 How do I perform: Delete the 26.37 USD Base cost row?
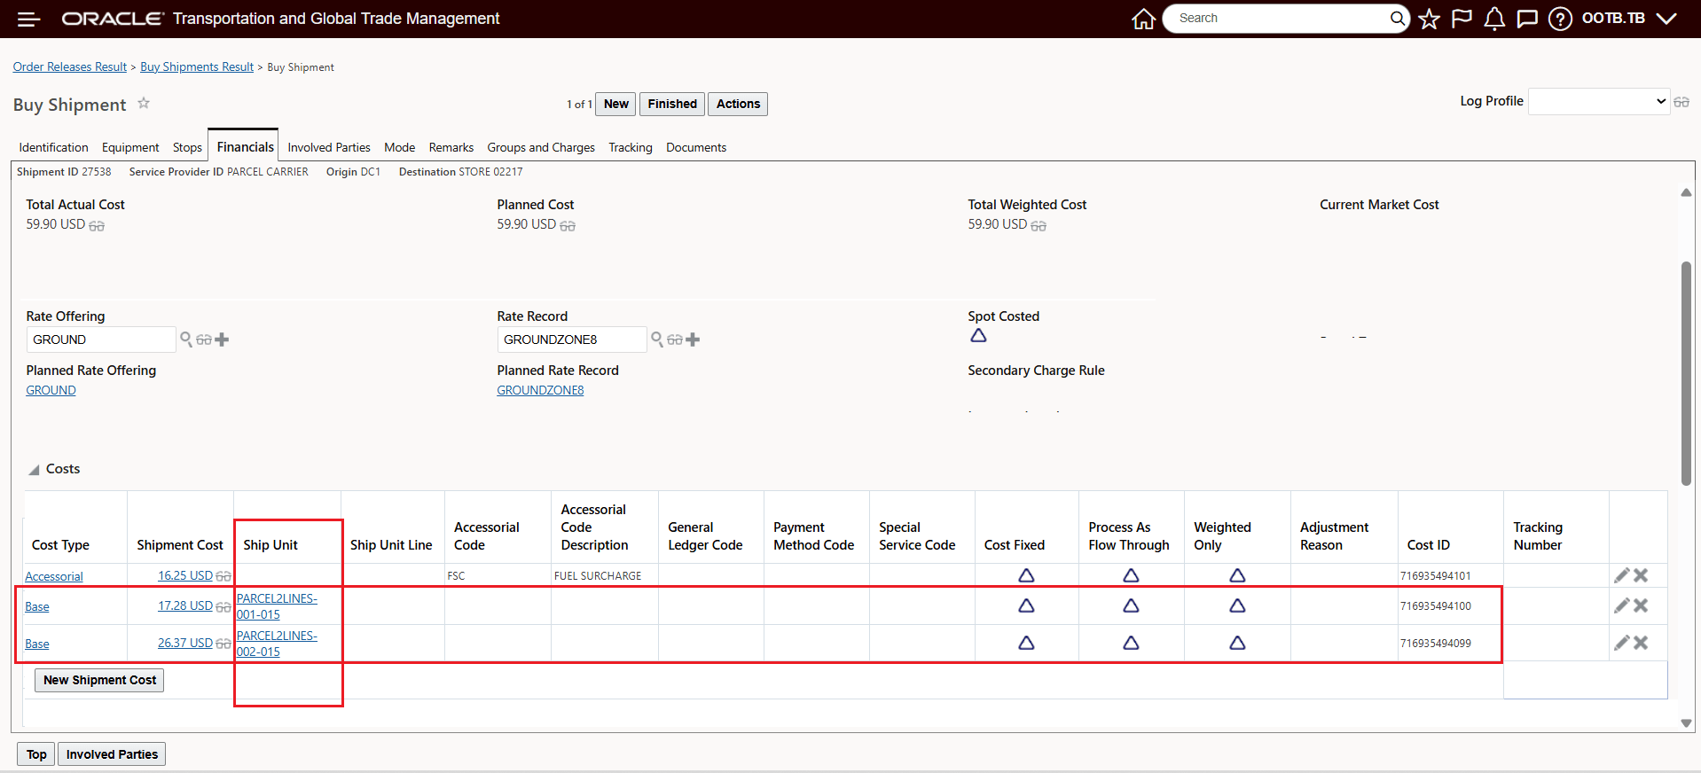(1641, 643)
